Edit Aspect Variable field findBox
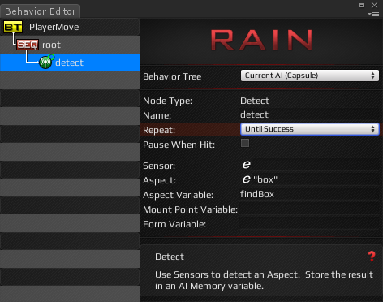Screen dimensions: 383x302 click(309, 194)
